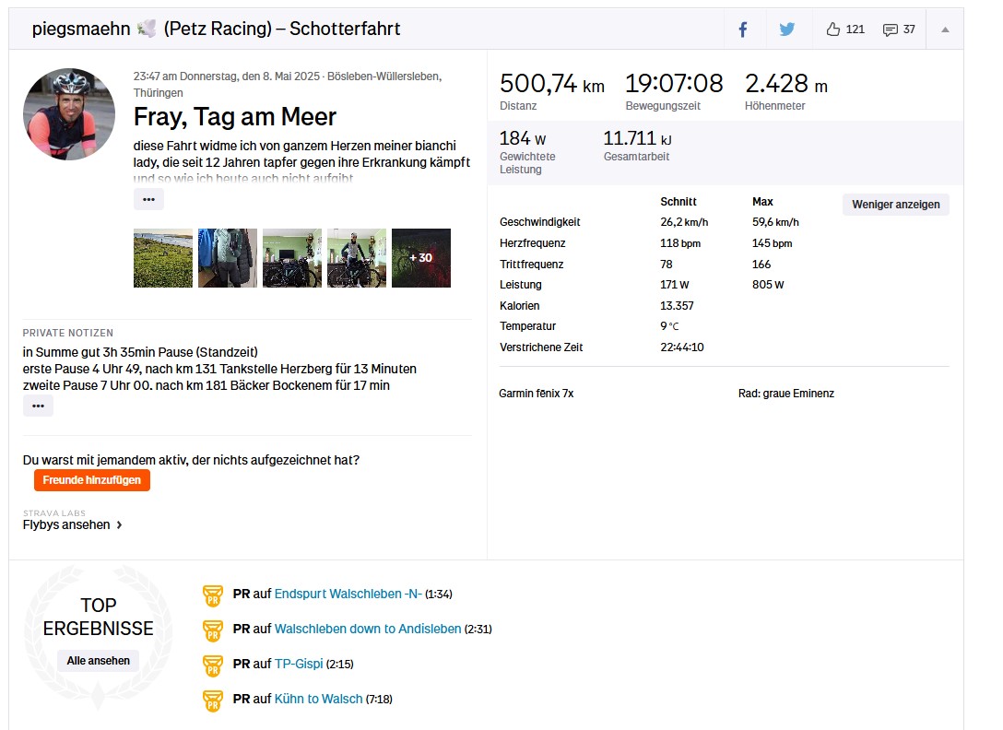1003x730 pixels.
Task: Open the first coastal landscape photo thumbnail
Action: 163,258
